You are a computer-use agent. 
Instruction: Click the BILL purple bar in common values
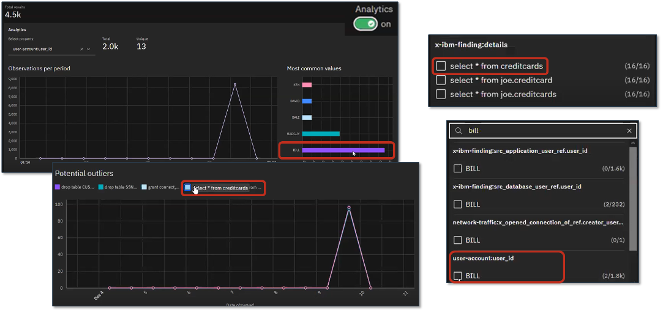(x=343, y=150)
